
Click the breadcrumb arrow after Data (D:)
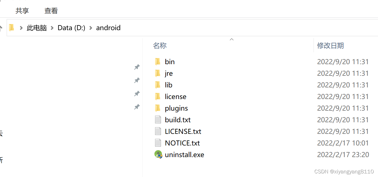pos(90,28)
